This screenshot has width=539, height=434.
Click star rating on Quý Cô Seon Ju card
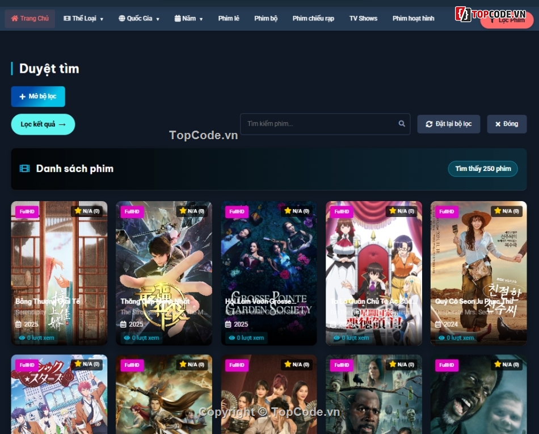(506, 211)
